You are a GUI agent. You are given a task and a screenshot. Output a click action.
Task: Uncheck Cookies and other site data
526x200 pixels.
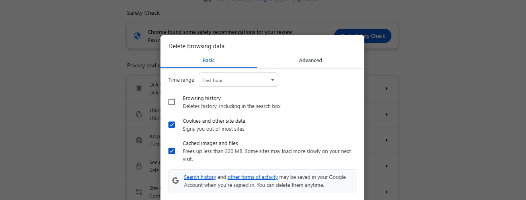click(172, 125)
